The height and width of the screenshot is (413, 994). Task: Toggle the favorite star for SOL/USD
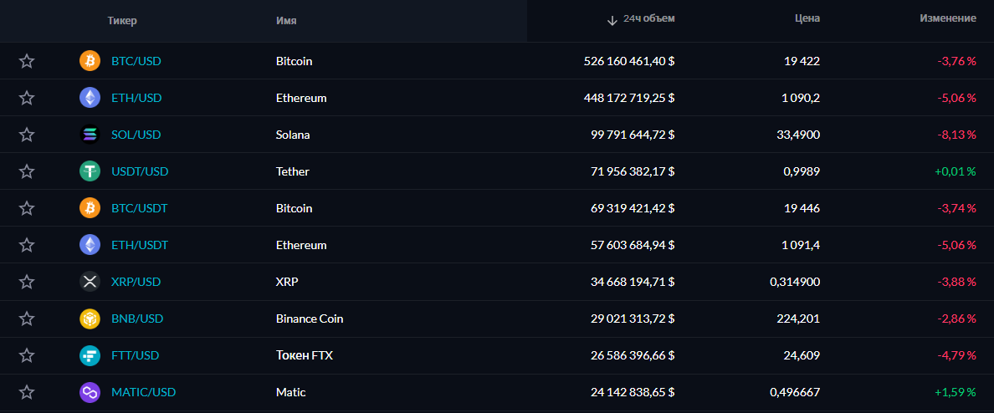[27, 135]
